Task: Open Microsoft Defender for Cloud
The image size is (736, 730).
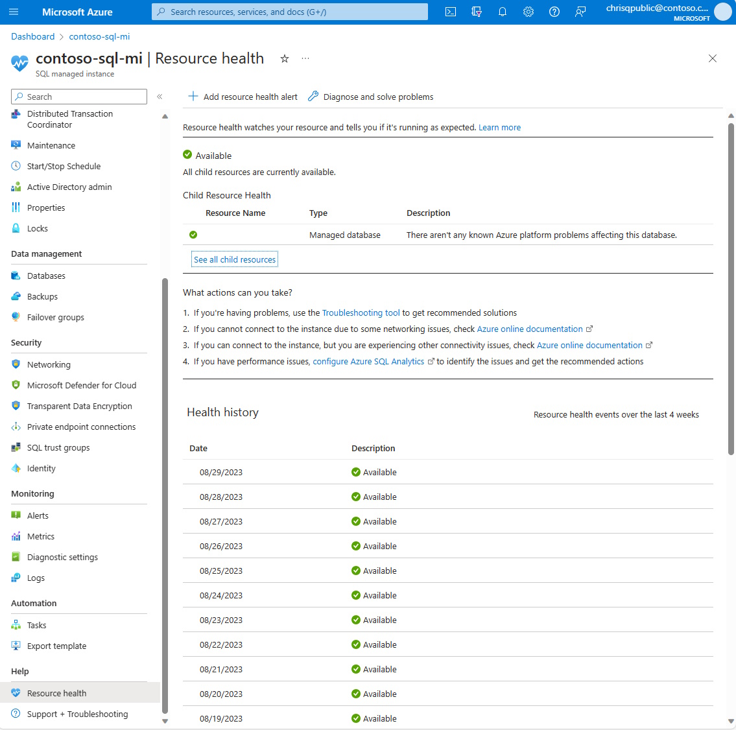Action: click(x=16, y=385)
